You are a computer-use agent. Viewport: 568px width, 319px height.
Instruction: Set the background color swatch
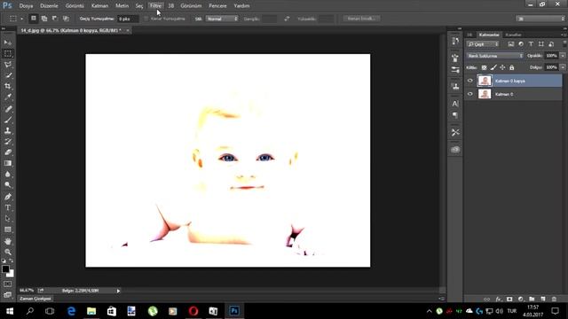11,274
